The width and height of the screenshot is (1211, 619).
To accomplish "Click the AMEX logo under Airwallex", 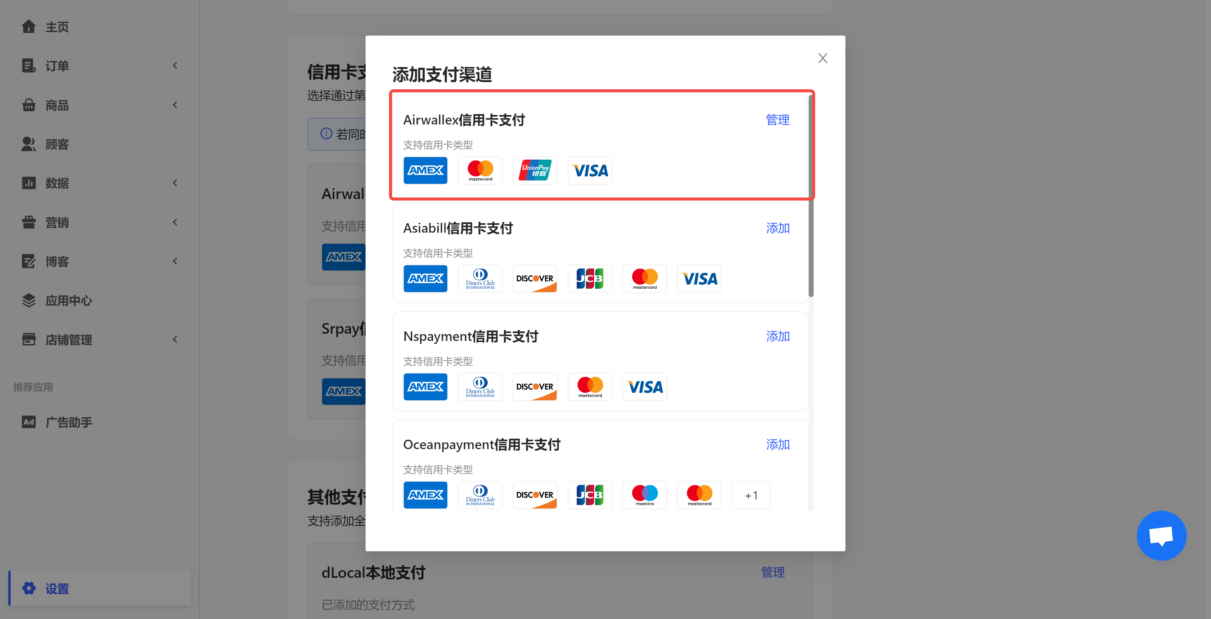I will click(x=425, y=170).
